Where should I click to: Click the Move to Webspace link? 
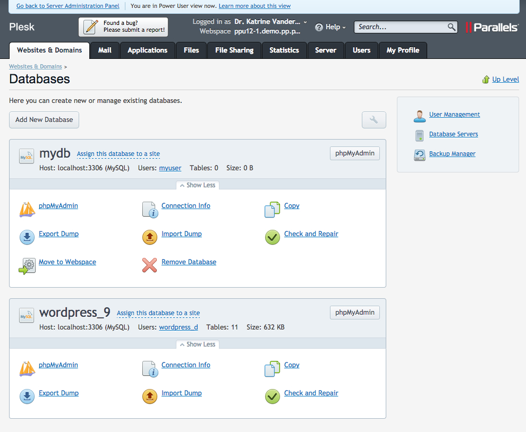(x=67, y=262)
